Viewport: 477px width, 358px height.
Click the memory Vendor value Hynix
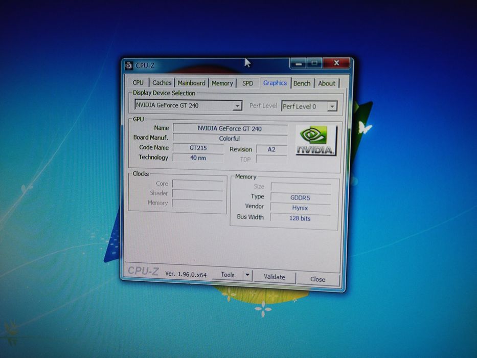point(300,208)
